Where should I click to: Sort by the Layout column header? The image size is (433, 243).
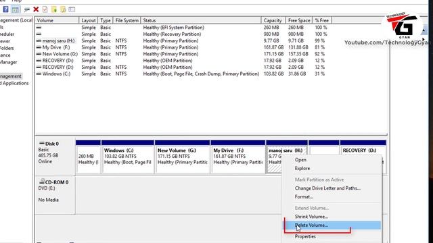pos(89,20)
